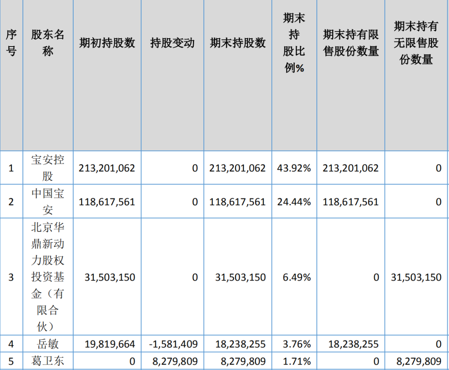
Task: Select 葛卫东's 期初持股数 value 0
Action: [132, 361]
